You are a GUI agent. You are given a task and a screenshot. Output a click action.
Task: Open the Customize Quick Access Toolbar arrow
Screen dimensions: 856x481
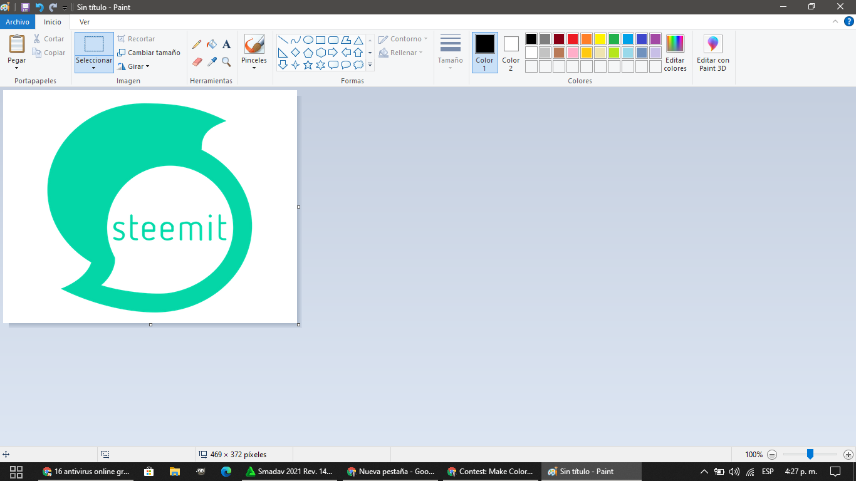click(x=65, y=8)
